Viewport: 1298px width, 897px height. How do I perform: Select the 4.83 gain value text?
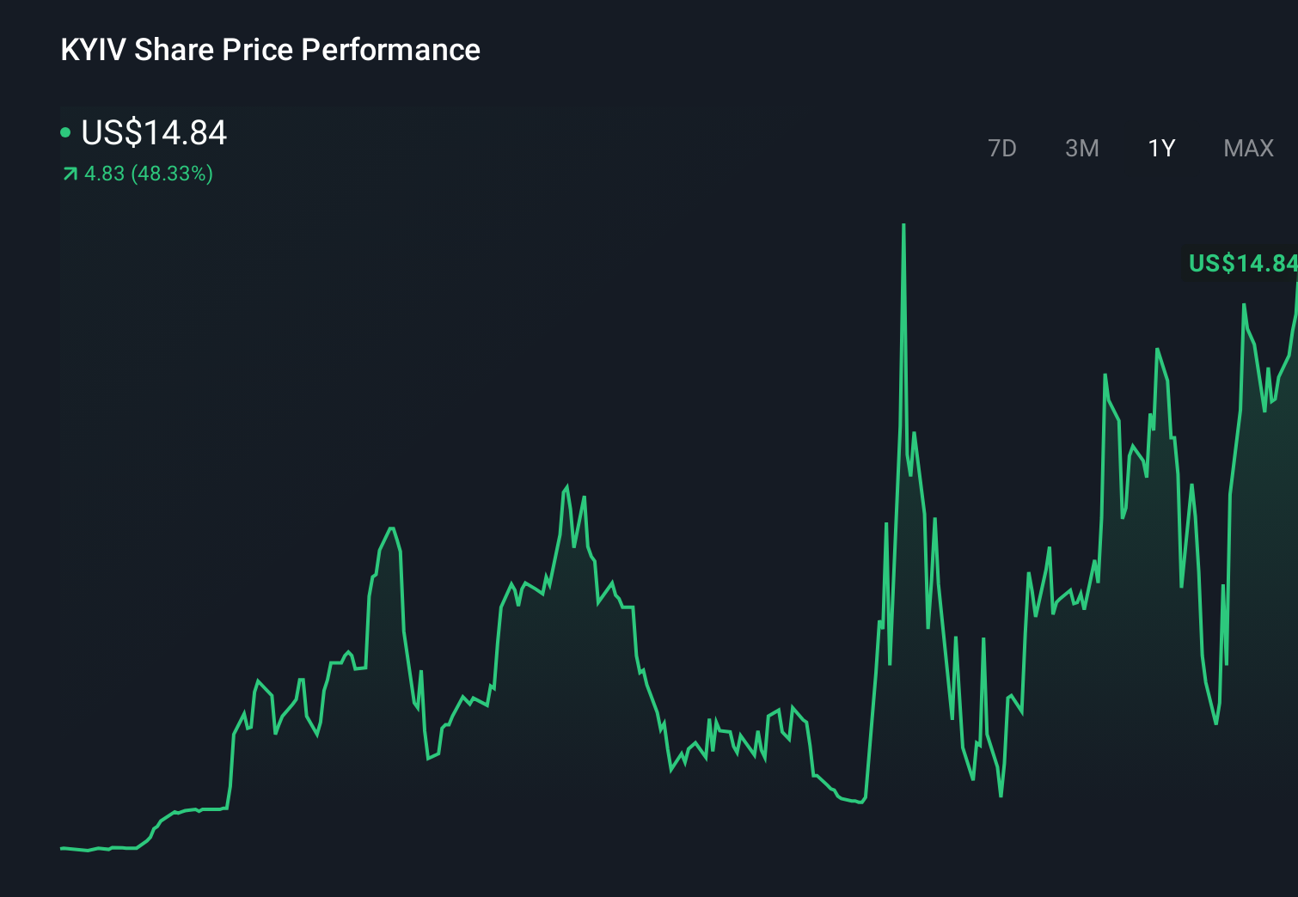103,174
